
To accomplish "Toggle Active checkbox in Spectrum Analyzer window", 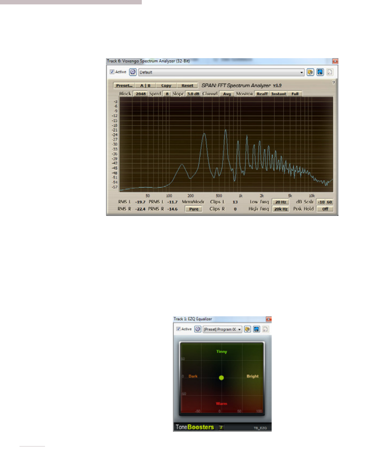I will (112, 72).
